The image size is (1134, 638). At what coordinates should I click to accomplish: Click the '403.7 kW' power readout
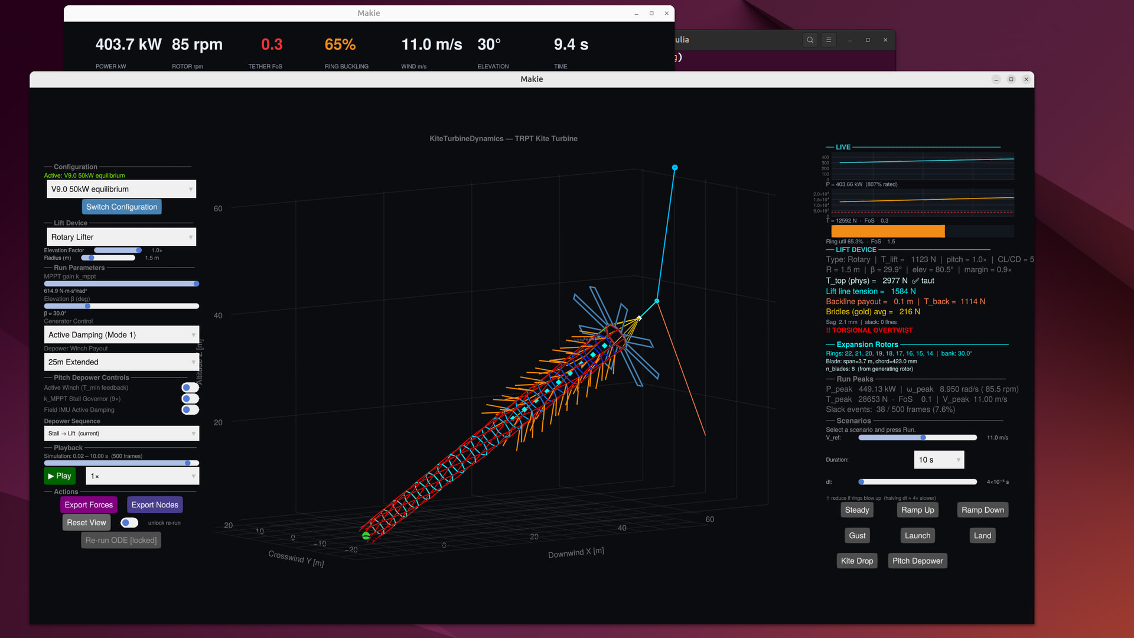coord(128,45)
